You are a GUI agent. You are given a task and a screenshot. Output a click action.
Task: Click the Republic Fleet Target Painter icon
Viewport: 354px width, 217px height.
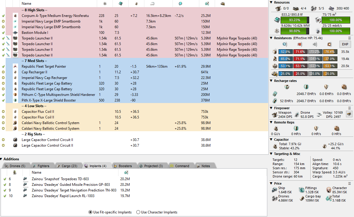[15, 66]
